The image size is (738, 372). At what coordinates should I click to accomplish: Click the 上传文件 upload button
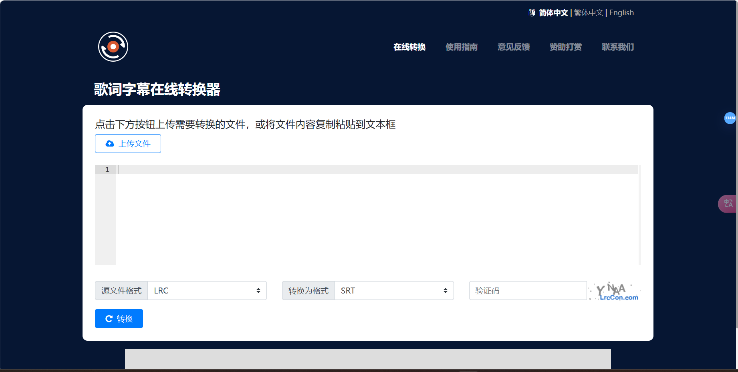click(x=127, y=143)
